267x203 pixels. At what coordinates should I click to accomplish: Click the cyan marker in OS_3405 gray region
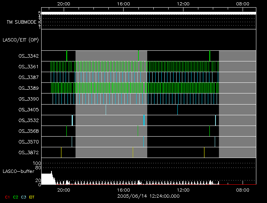106,110
